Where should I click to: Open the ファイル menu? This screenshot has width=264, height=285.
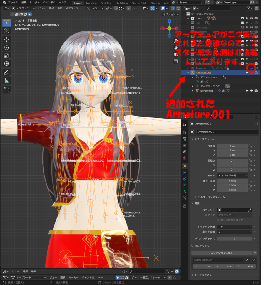(13, 3)
